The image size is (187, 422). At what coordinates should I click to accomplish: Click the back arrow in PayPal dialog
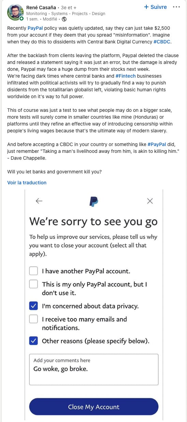click(39, 201)
